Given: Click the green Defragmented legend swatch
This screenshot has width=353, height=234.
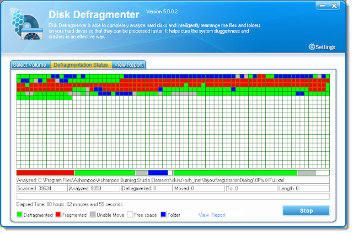Looking at the screenshot, I should coord(19,215).
